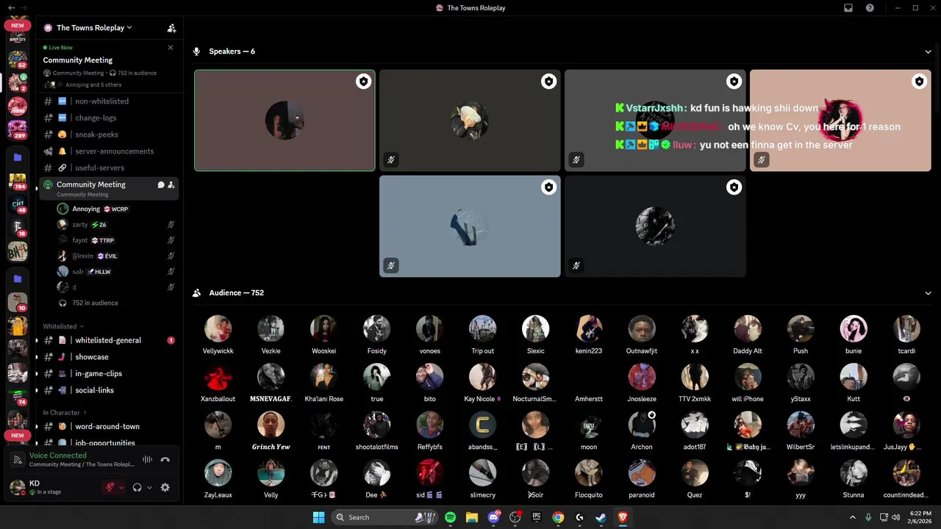Viewport: 941px width, 529px height.
Task: Open audience member Kha'lani Rose's avatar
Action: [x=323, y=377]
